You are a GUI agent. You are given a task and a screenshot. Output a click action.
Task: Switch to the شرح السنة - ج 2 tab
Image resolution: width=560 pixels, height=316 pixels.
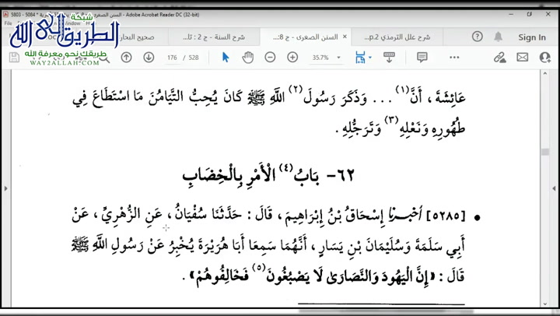click(x=214, y=37)
